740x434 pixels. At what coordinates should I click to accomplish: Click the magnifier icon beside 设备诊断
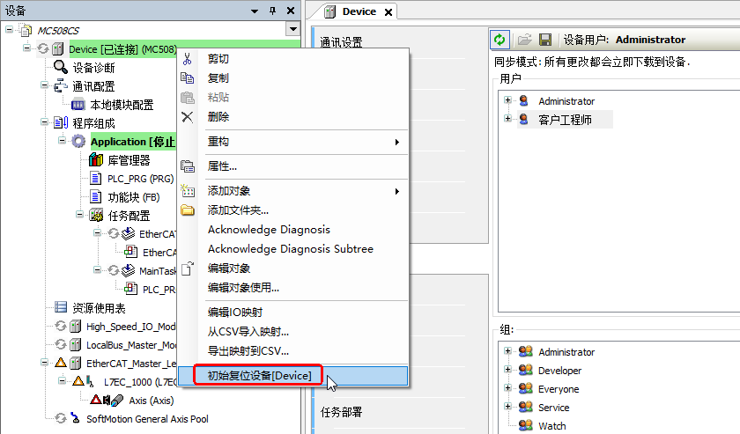tap(61, 68)
